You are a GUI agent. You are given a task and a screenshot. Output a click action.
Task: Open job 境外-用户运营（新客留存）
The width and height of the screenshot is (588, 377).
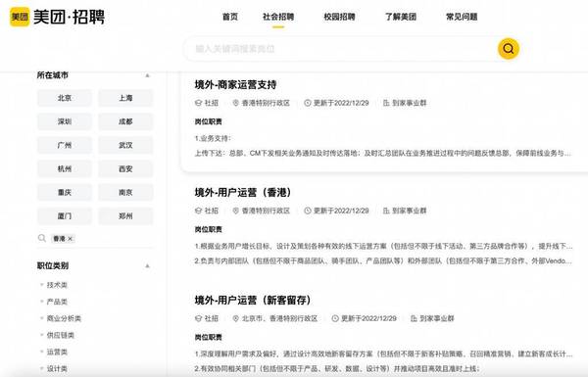pos(253,301)
